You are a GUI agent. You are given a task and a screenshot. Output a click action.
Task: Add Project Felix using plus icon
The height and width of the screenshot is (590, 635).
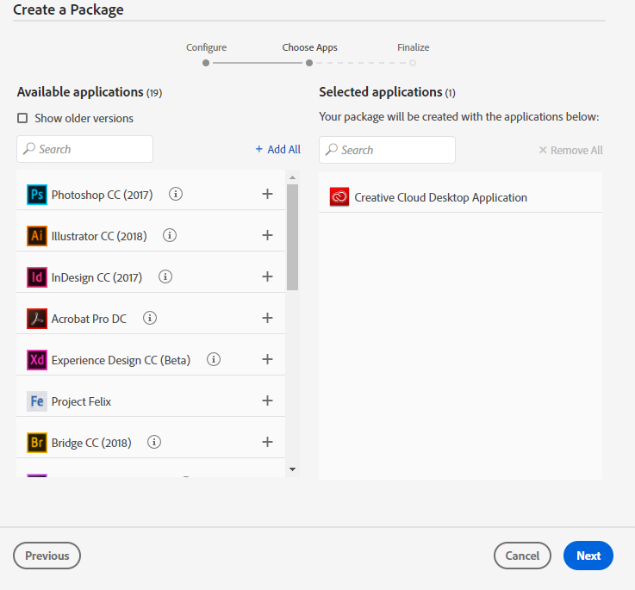coord(267,401)
